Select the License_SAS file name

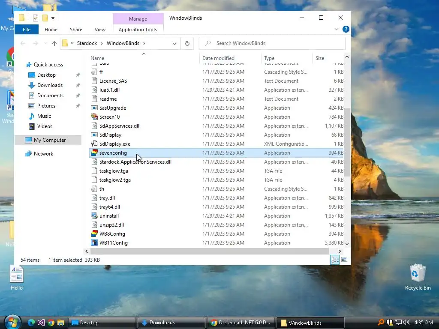113,81
